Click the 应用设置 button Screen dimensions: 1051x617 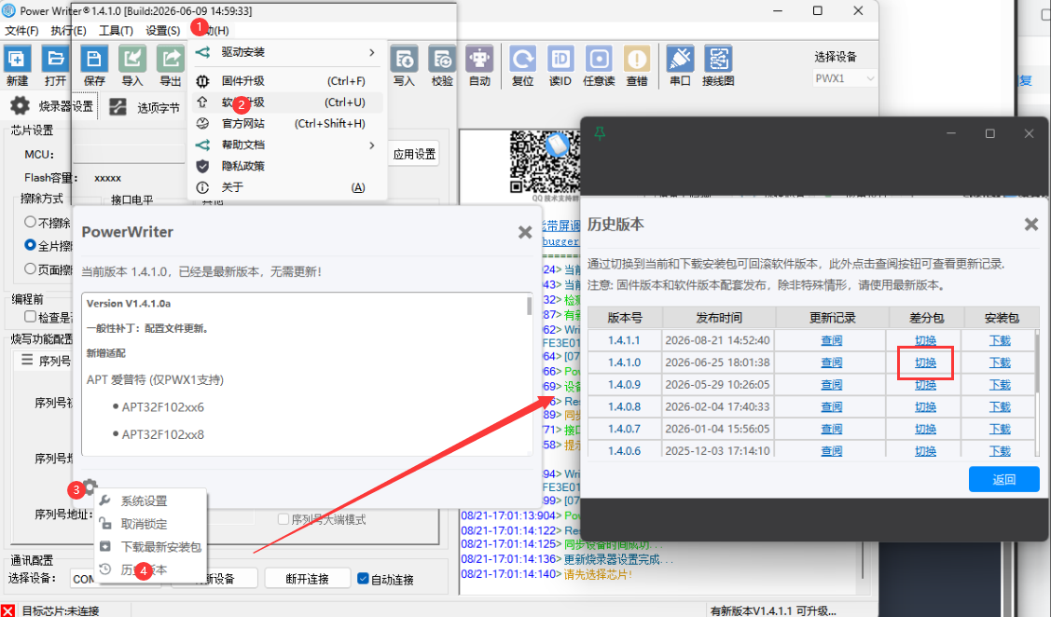(x=414, y=154)
